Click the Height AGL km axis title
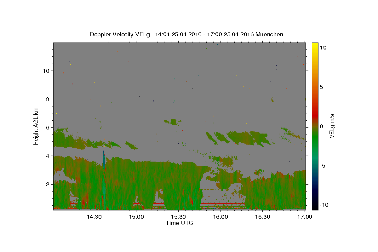The width and height of the screenshot is (378, 252). (x=36, y=126)
